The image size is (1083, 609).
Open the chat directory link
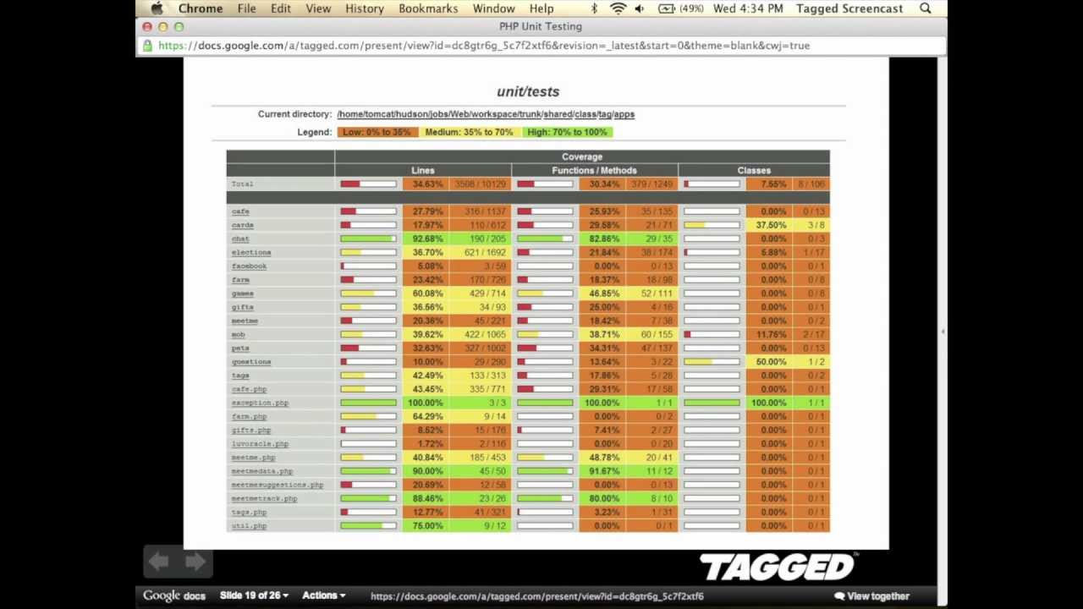(240, 239)
